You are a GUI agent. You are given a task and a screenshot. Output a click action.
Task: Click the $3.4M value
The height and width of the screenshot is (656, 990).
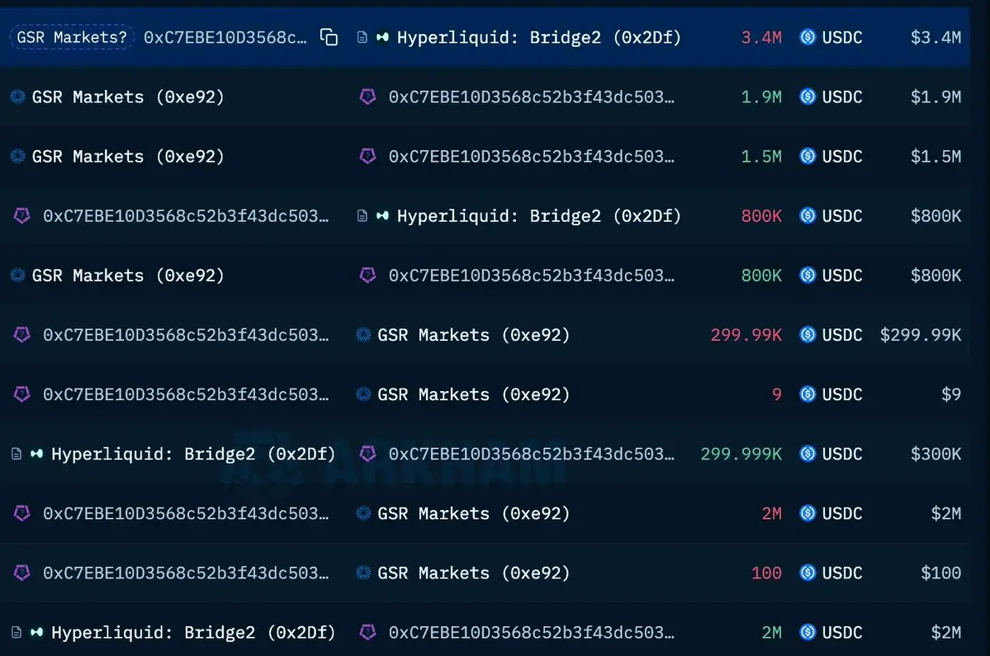[936, 37]
